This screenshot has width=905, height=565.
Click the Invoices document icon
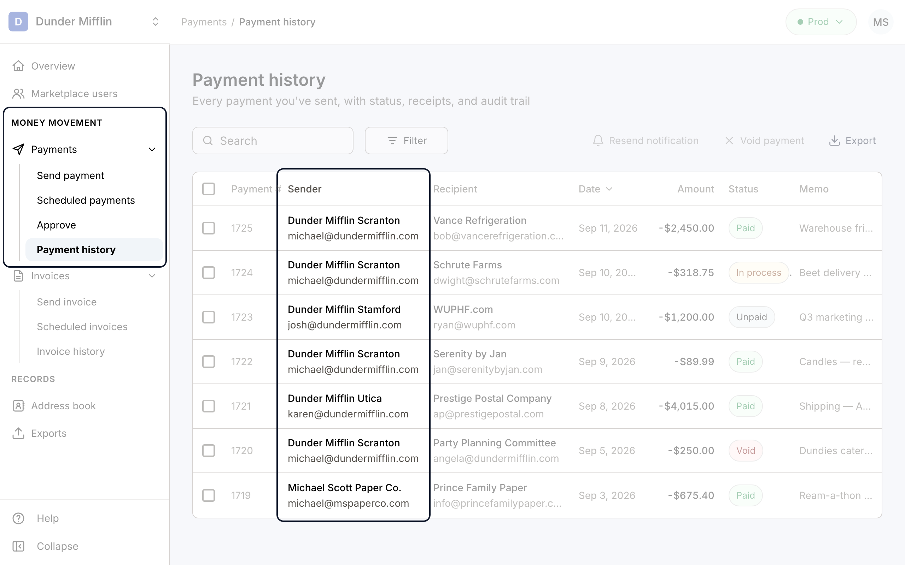18,276
